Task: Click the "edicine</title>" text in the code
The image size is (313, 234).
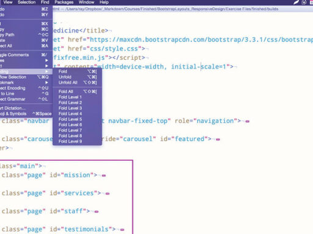Action: pos(81,30)
